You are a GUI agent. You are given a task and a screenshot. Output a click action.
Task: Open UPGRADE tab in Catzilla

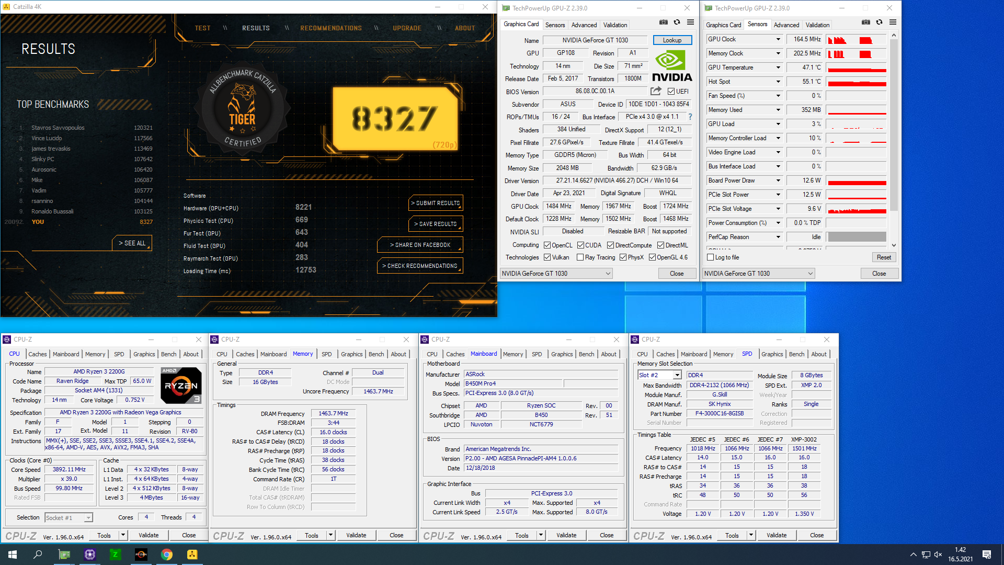point(407,28)
